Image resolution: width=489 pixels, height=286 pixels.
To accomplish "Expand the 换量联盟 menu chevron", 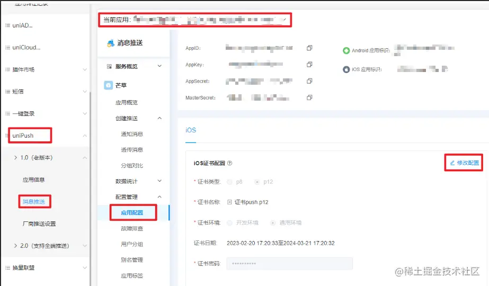I will [x=85, y=267].
